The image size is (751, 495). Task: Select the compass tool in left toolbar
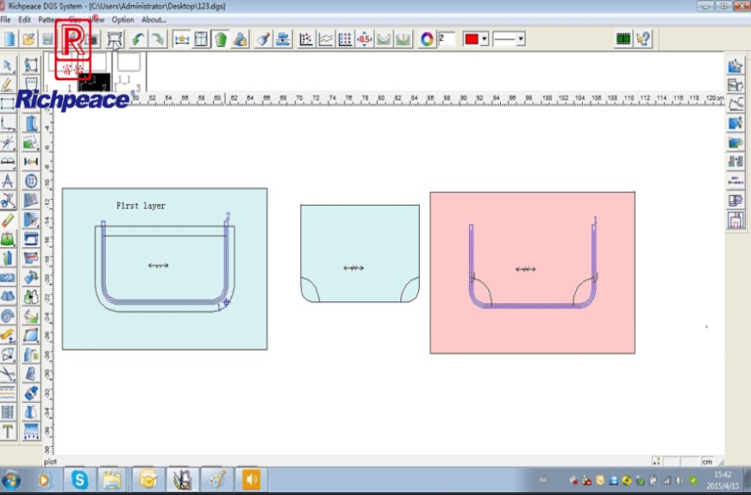point(8,181)
